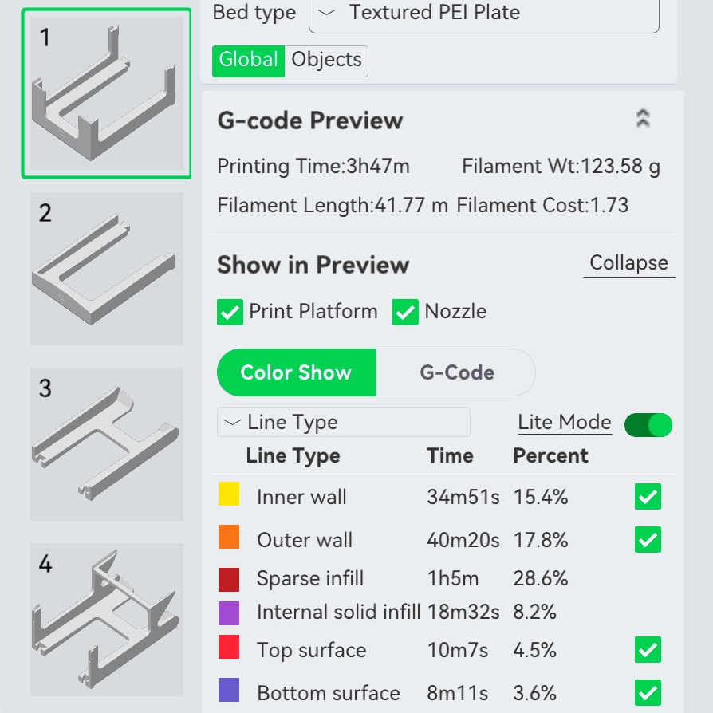The width and height of the screenshot is (713, 713).
Task: Uncheck the Nozzle checkbox
Action: 405,312
